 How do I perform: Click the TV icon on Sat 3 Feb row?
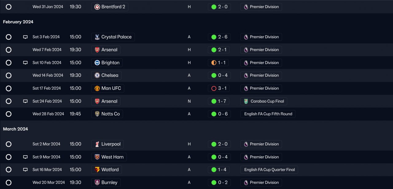(x=25, y=37)
